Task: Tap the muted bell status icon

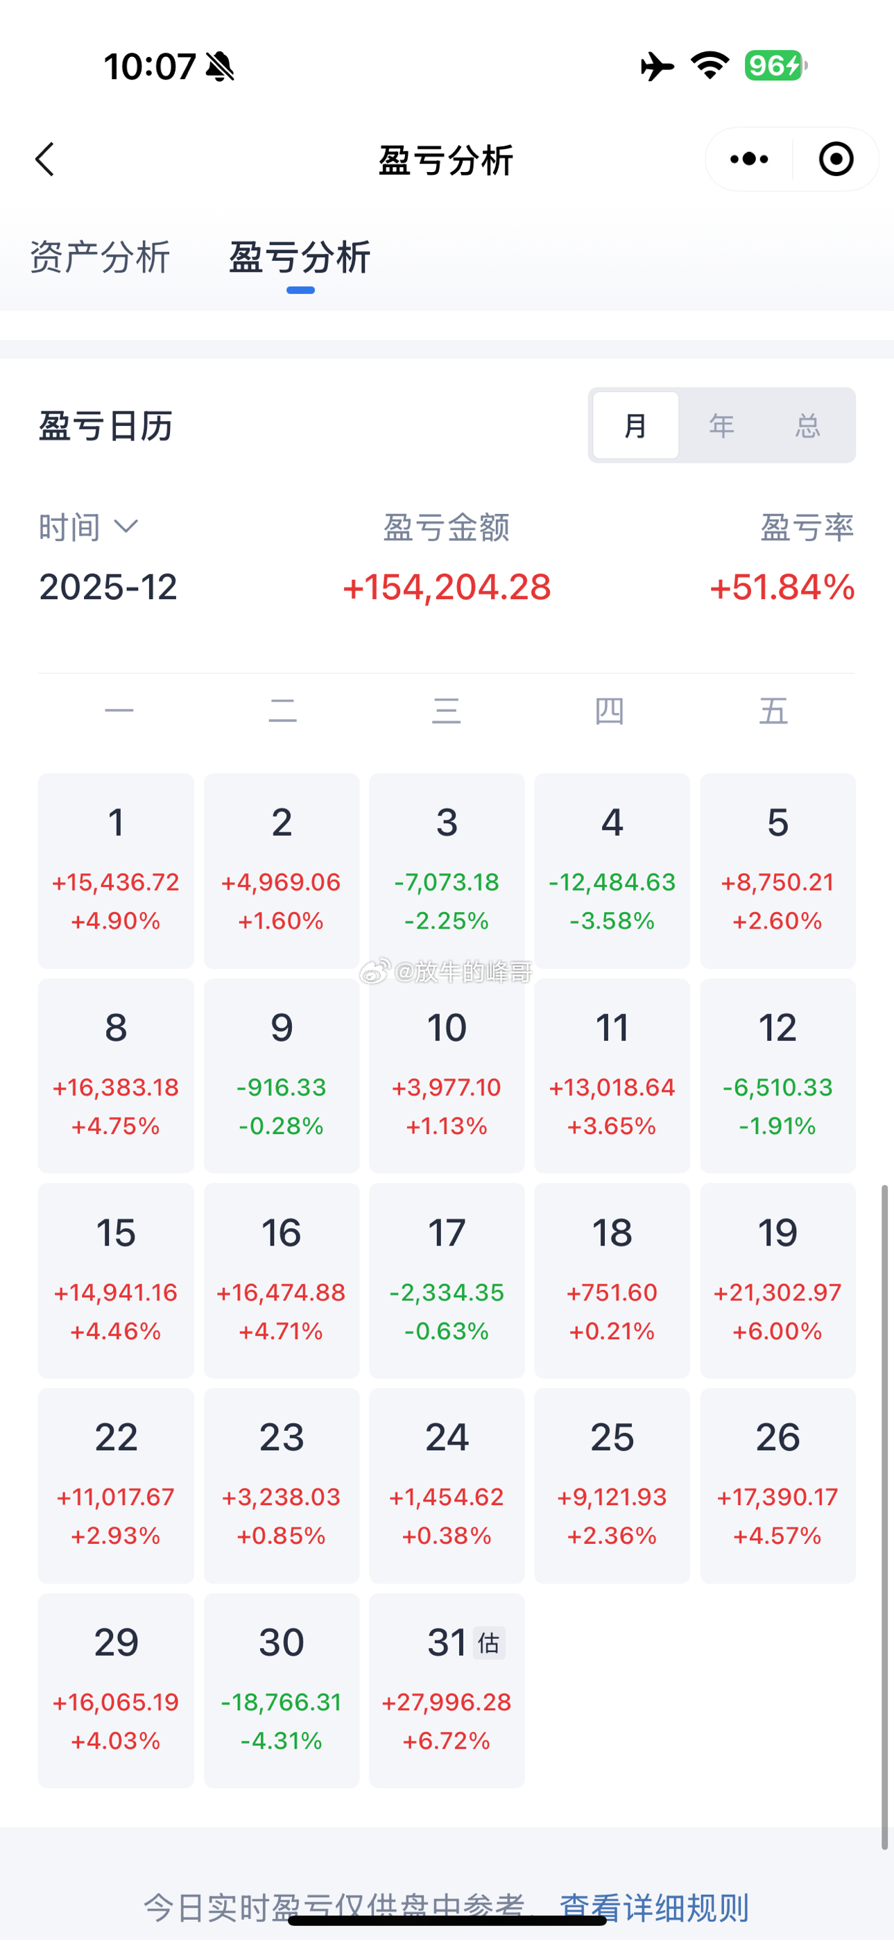Action: click(220, 67)
